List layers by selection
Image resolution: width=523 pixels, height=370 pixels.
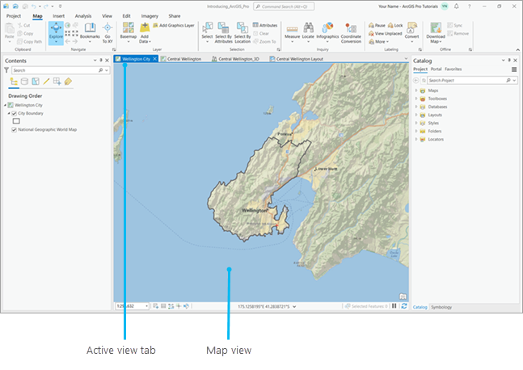click(36, 82)
